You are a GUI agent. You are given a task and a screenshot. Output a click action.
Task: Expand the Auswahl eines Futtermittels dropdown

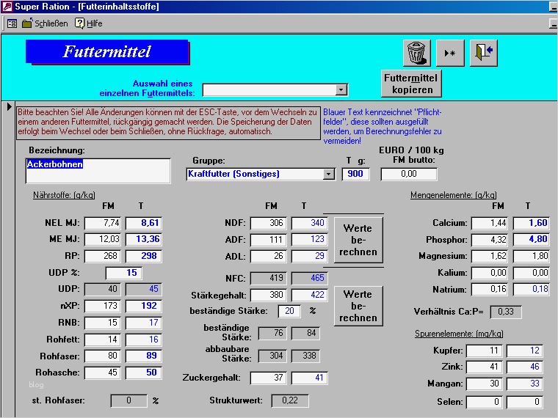pos(341,89)
